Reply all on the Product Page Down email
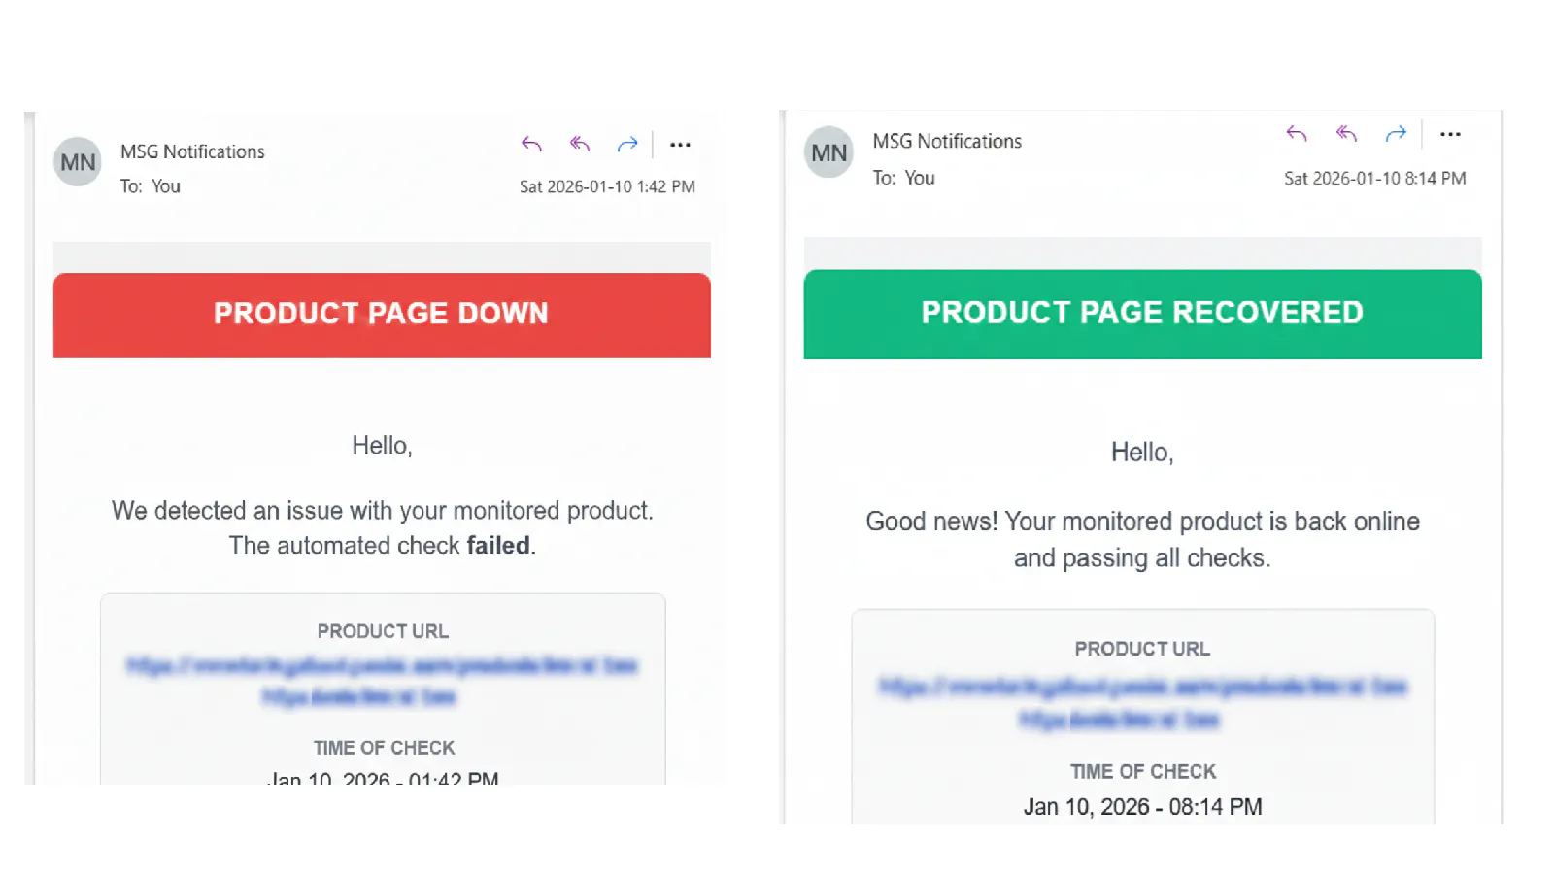Image resolution: width=1554 pixels, height=874 pixels. 580,145
